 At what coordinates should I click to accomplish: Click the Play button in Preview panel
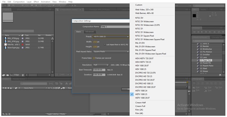pos(202,32)
